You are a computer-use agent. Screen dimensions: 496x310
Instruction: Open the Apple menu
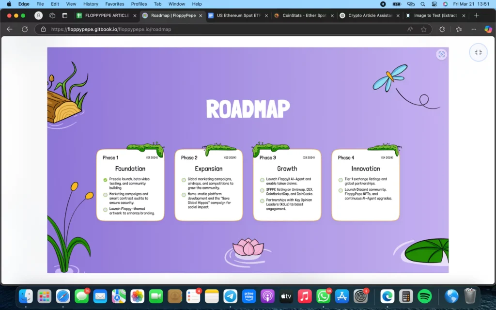coord(9,4)
